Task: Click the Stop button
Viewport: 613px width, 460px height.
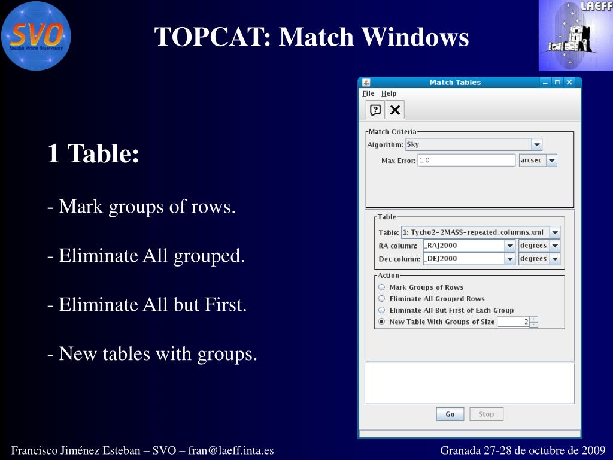Action: (x=486, y=414)
